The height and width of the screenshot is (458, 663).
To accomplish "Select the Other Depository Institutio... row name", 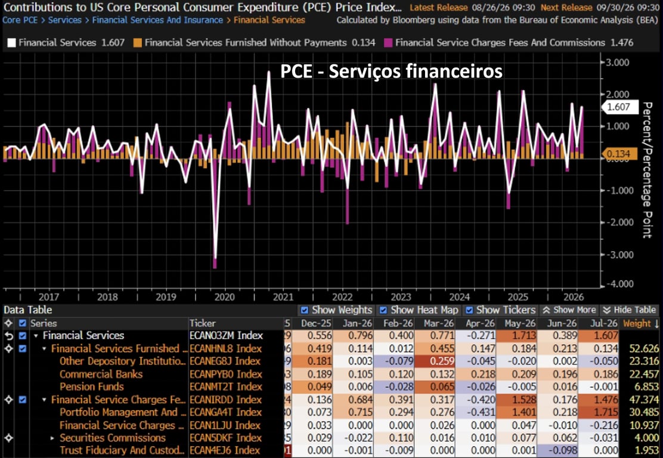I will 123,361.
